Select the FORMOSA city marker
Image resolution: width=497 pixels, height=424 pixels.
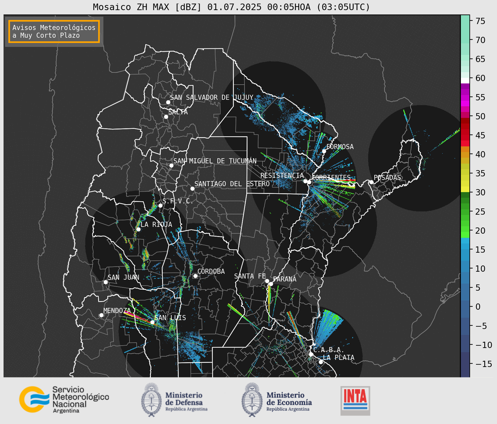tap(324, 151)
